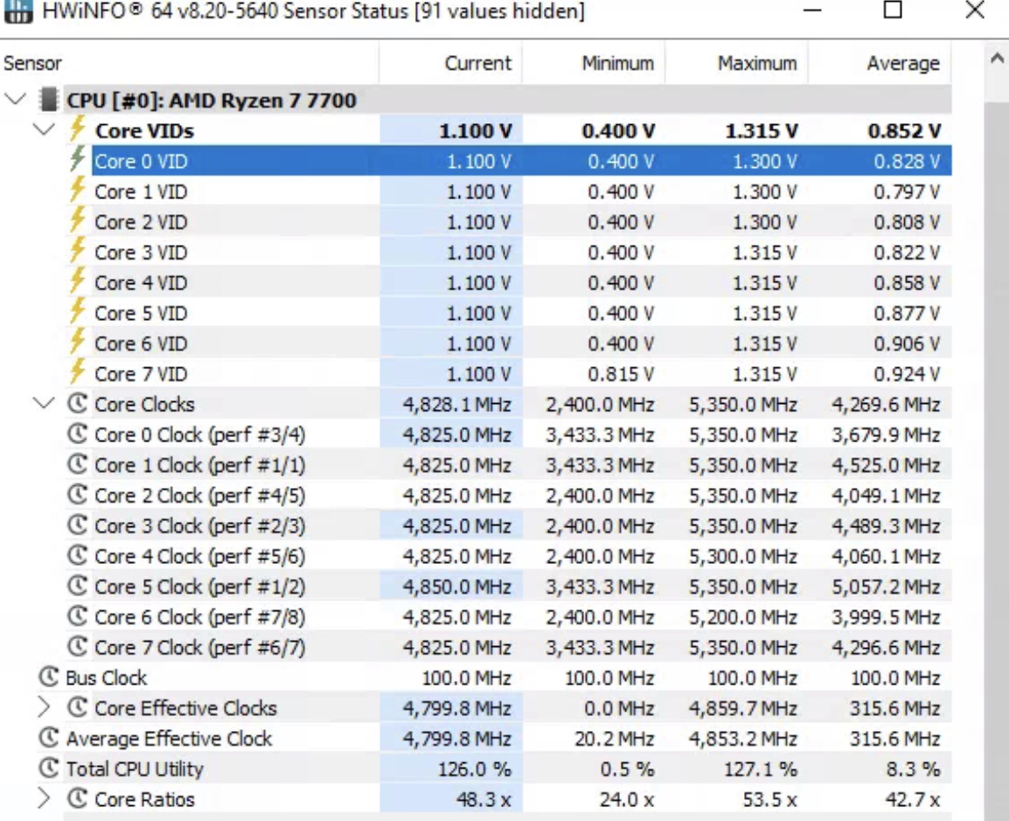Click Core Ratios maximum value 53.5 x
Image resolution: width=1009 pixels, height=821 pixels.
coord(769,799)
